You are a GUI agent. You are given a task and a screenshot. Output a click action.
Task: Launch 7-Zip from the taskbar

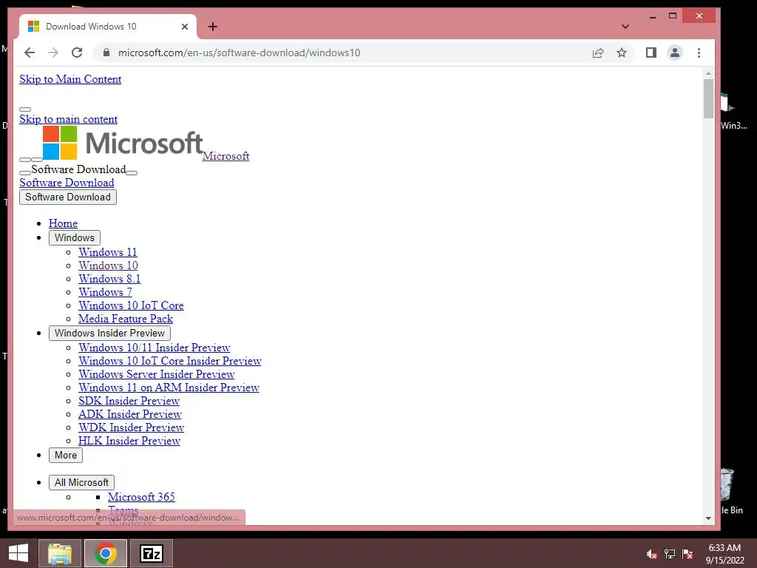152,553
